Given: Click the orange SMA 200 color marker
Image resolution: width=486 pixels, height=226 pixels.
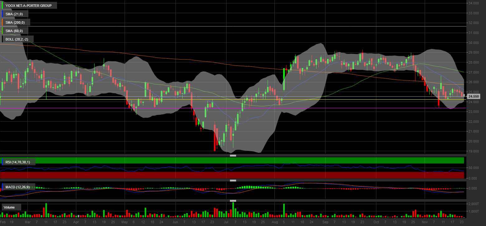Looking at the screenshot, I should (x=2, y=22).
